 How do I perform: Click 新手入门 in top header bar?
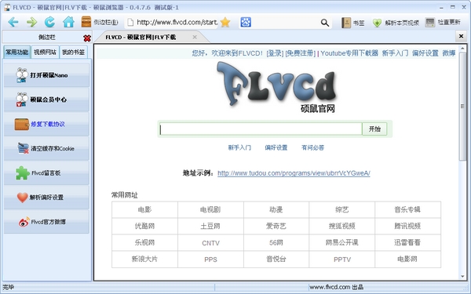tap(395, 53)
